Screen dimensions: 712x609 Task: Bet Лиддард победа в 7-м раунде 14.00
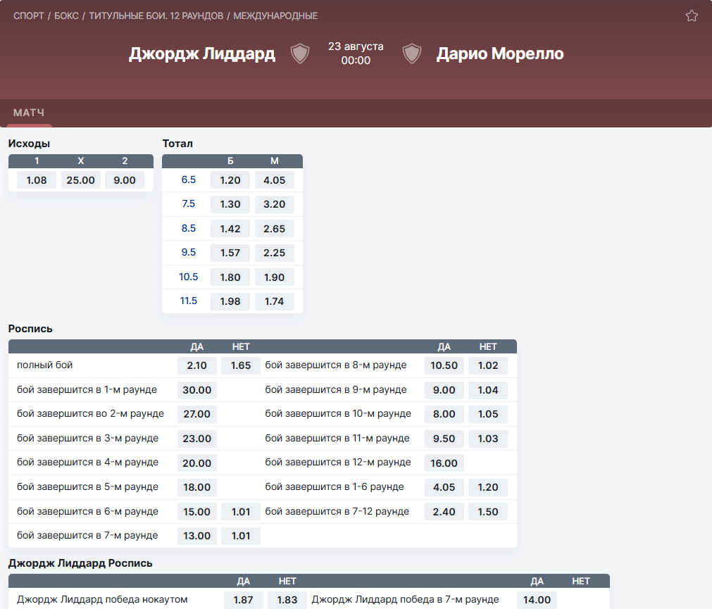coord(537,599)
